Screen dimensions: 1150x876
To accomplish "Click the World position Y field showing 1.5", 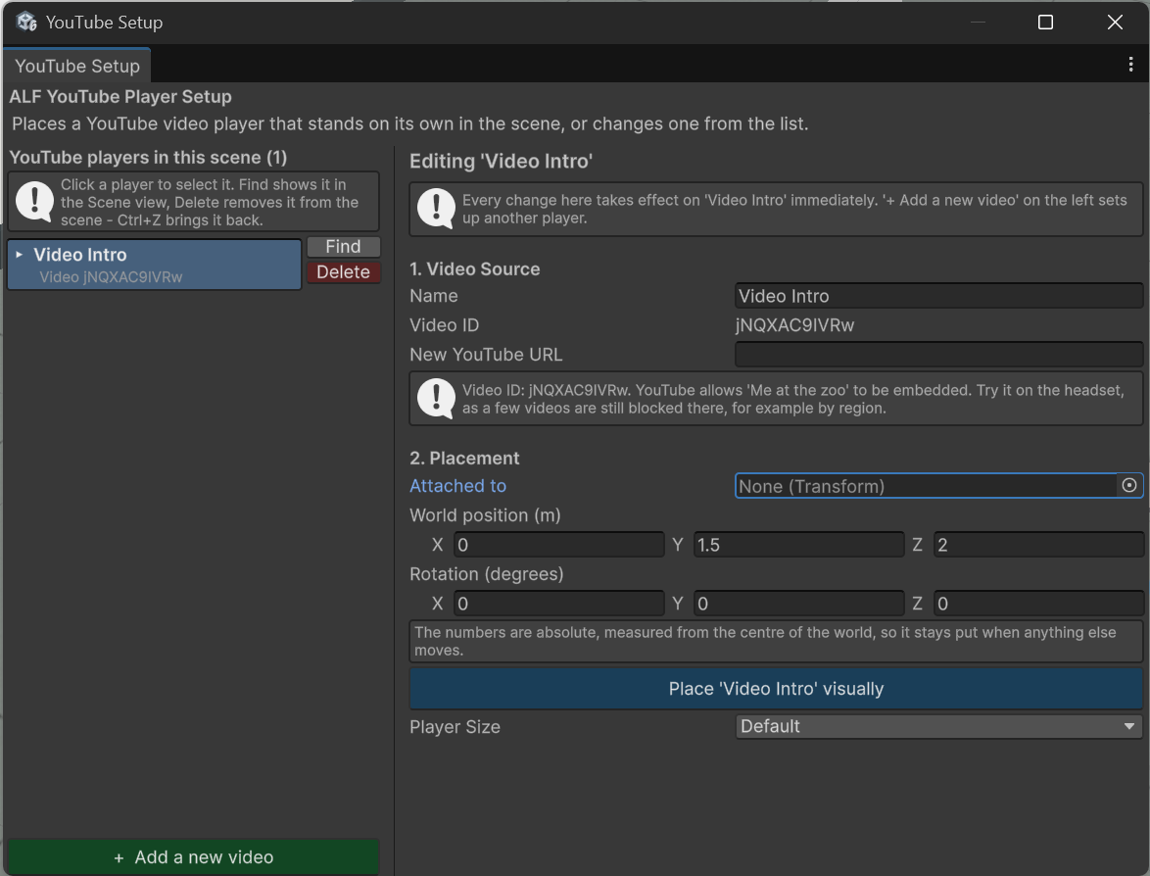I will tap(798, 545).
